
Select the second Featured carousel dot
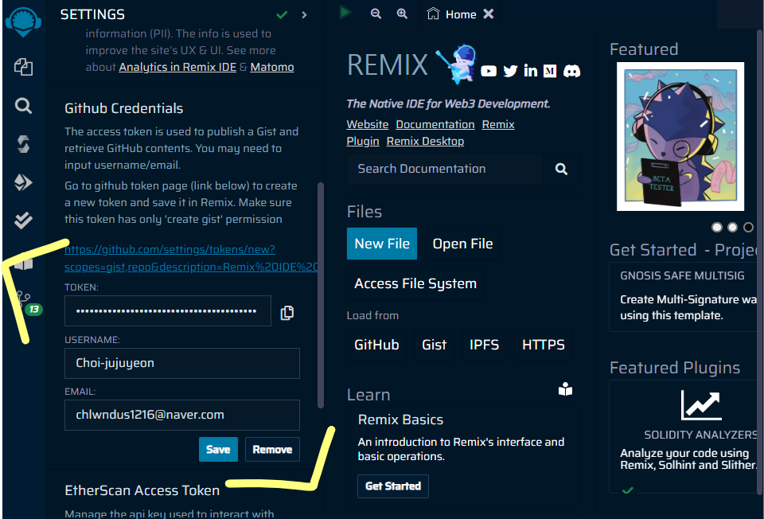pyautogui.click(x=732, y=227)
